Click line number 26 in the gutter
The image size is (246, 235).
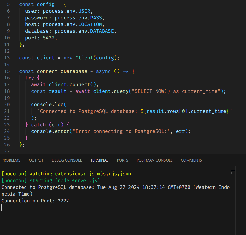pyautogui.click(x=7, y=145)
